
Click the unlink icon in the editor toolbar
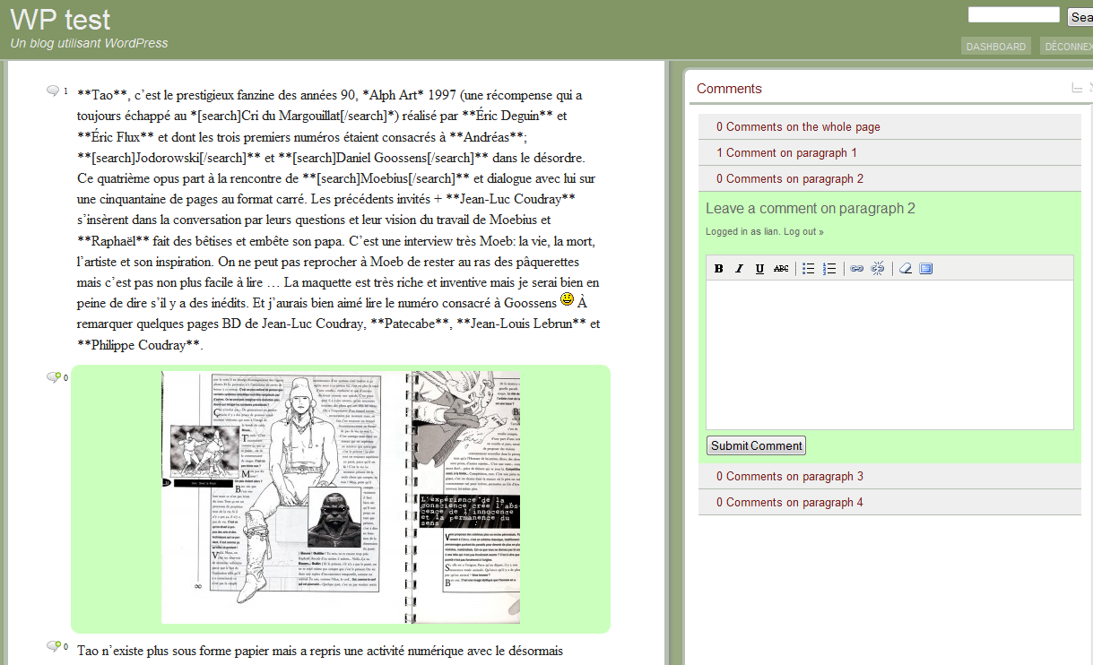coord(878,269)
